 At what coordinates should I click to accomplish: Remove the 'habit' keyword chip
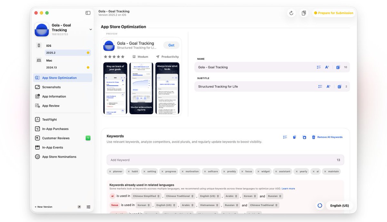[129, 172]
